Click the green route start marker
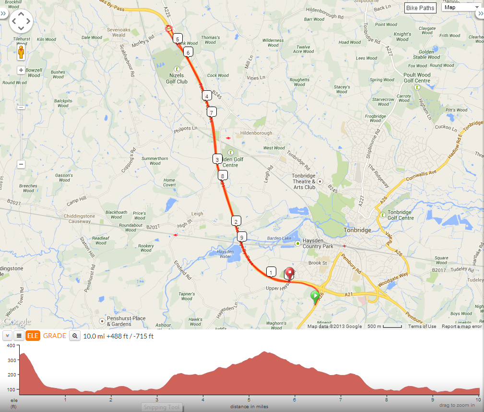484x412 pixels. [x=315, y=297]
